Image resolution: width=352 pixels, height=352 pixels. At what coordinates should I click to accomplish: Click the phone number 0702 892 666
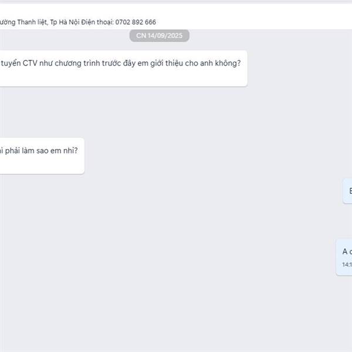pyautogui.click(x=136, y=22)
